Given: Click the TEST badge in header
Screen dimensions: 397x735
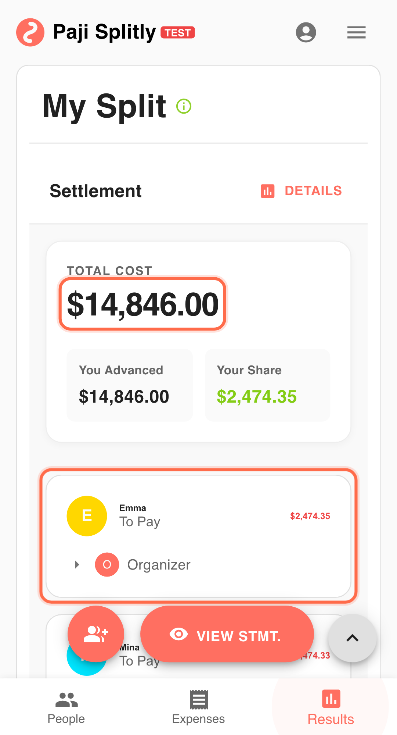Looking at the screenshot, I should coord(178,33).
